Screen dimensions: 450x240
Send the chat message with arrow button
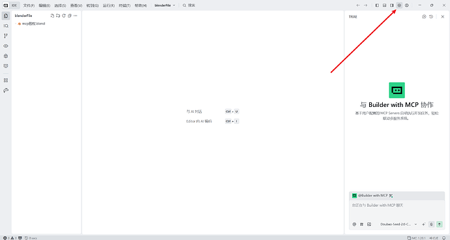[440, 224]
